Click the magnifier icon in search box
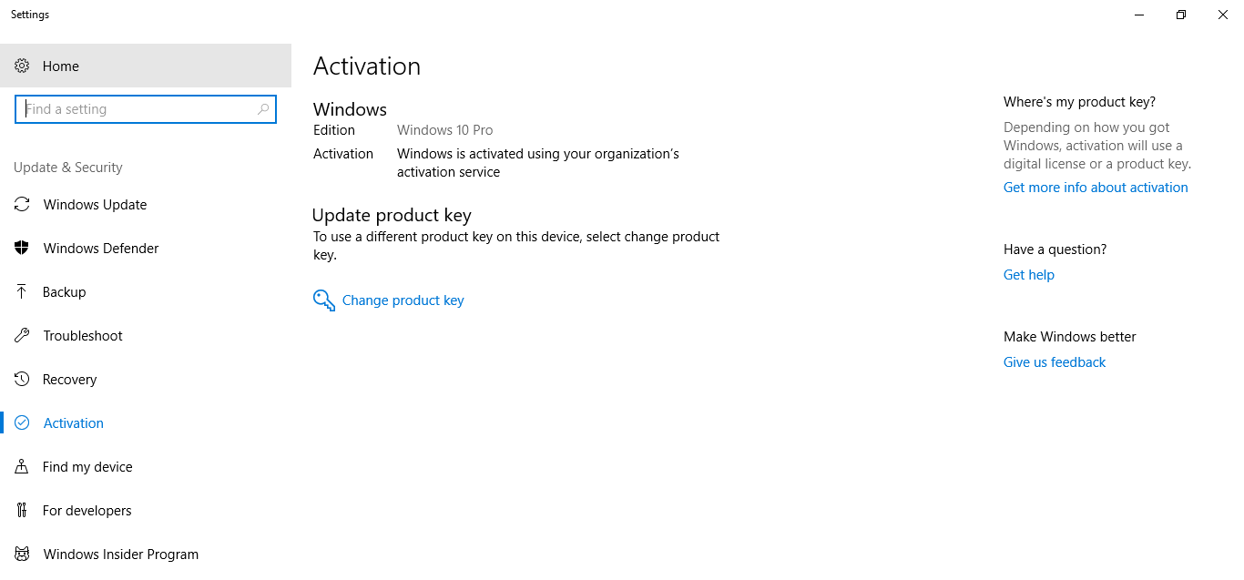Screen dimensions: 1244x580 tap(263, 109)
